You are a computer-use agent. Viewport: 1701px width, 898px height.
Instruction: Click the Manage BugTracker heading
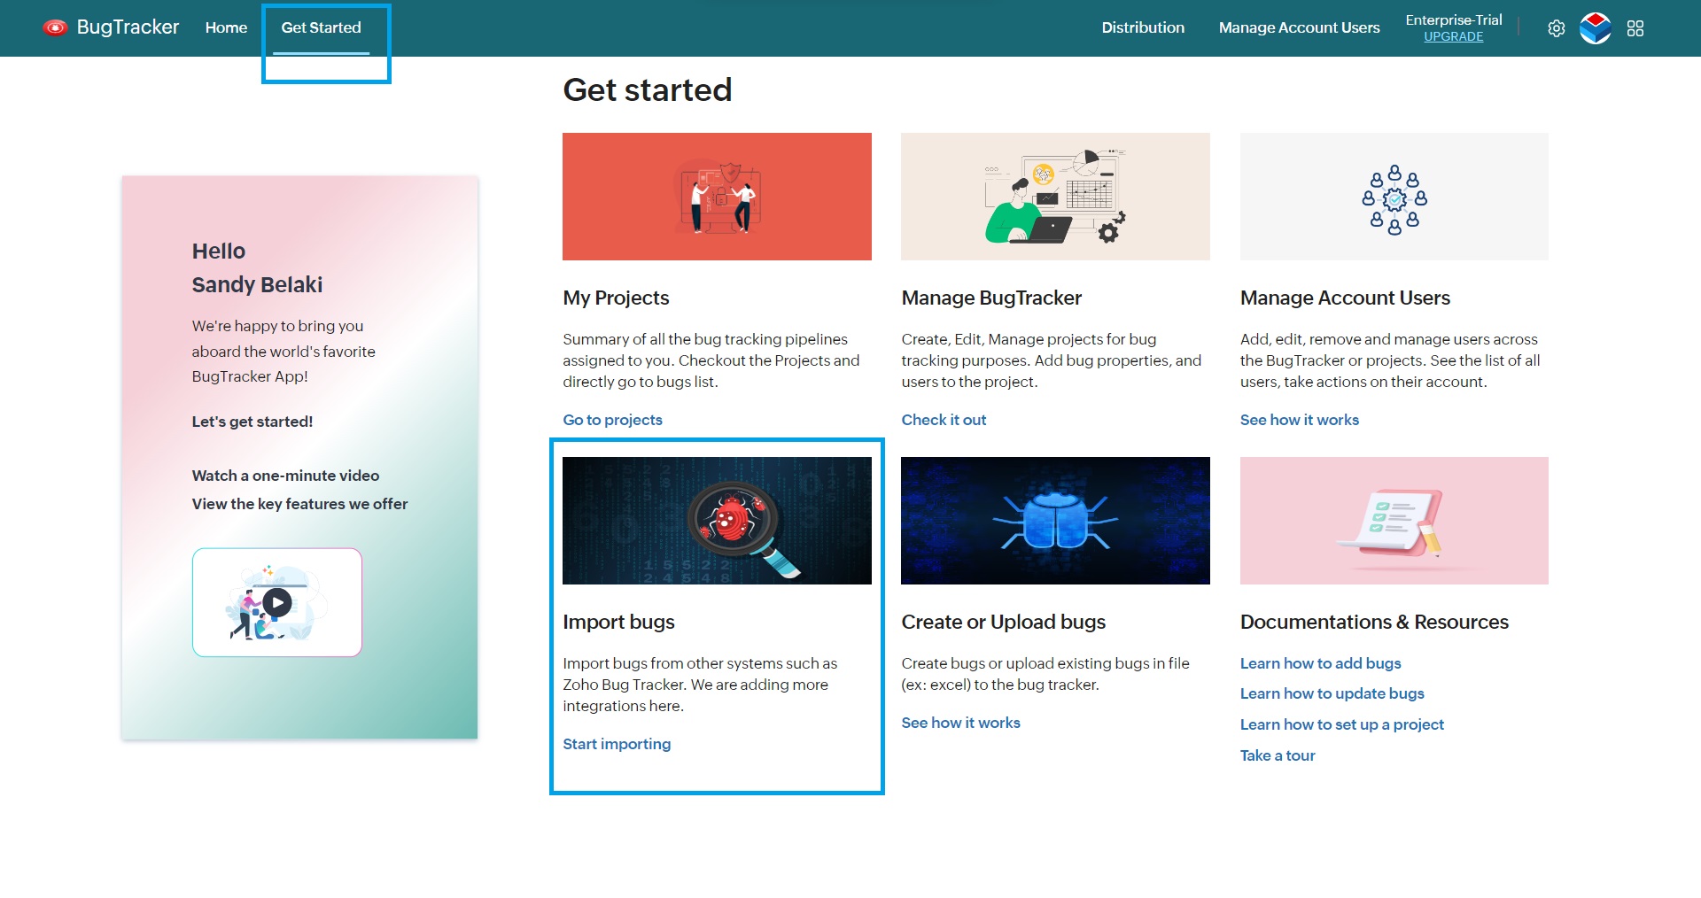pyautogui.click(x=991, y=298)
